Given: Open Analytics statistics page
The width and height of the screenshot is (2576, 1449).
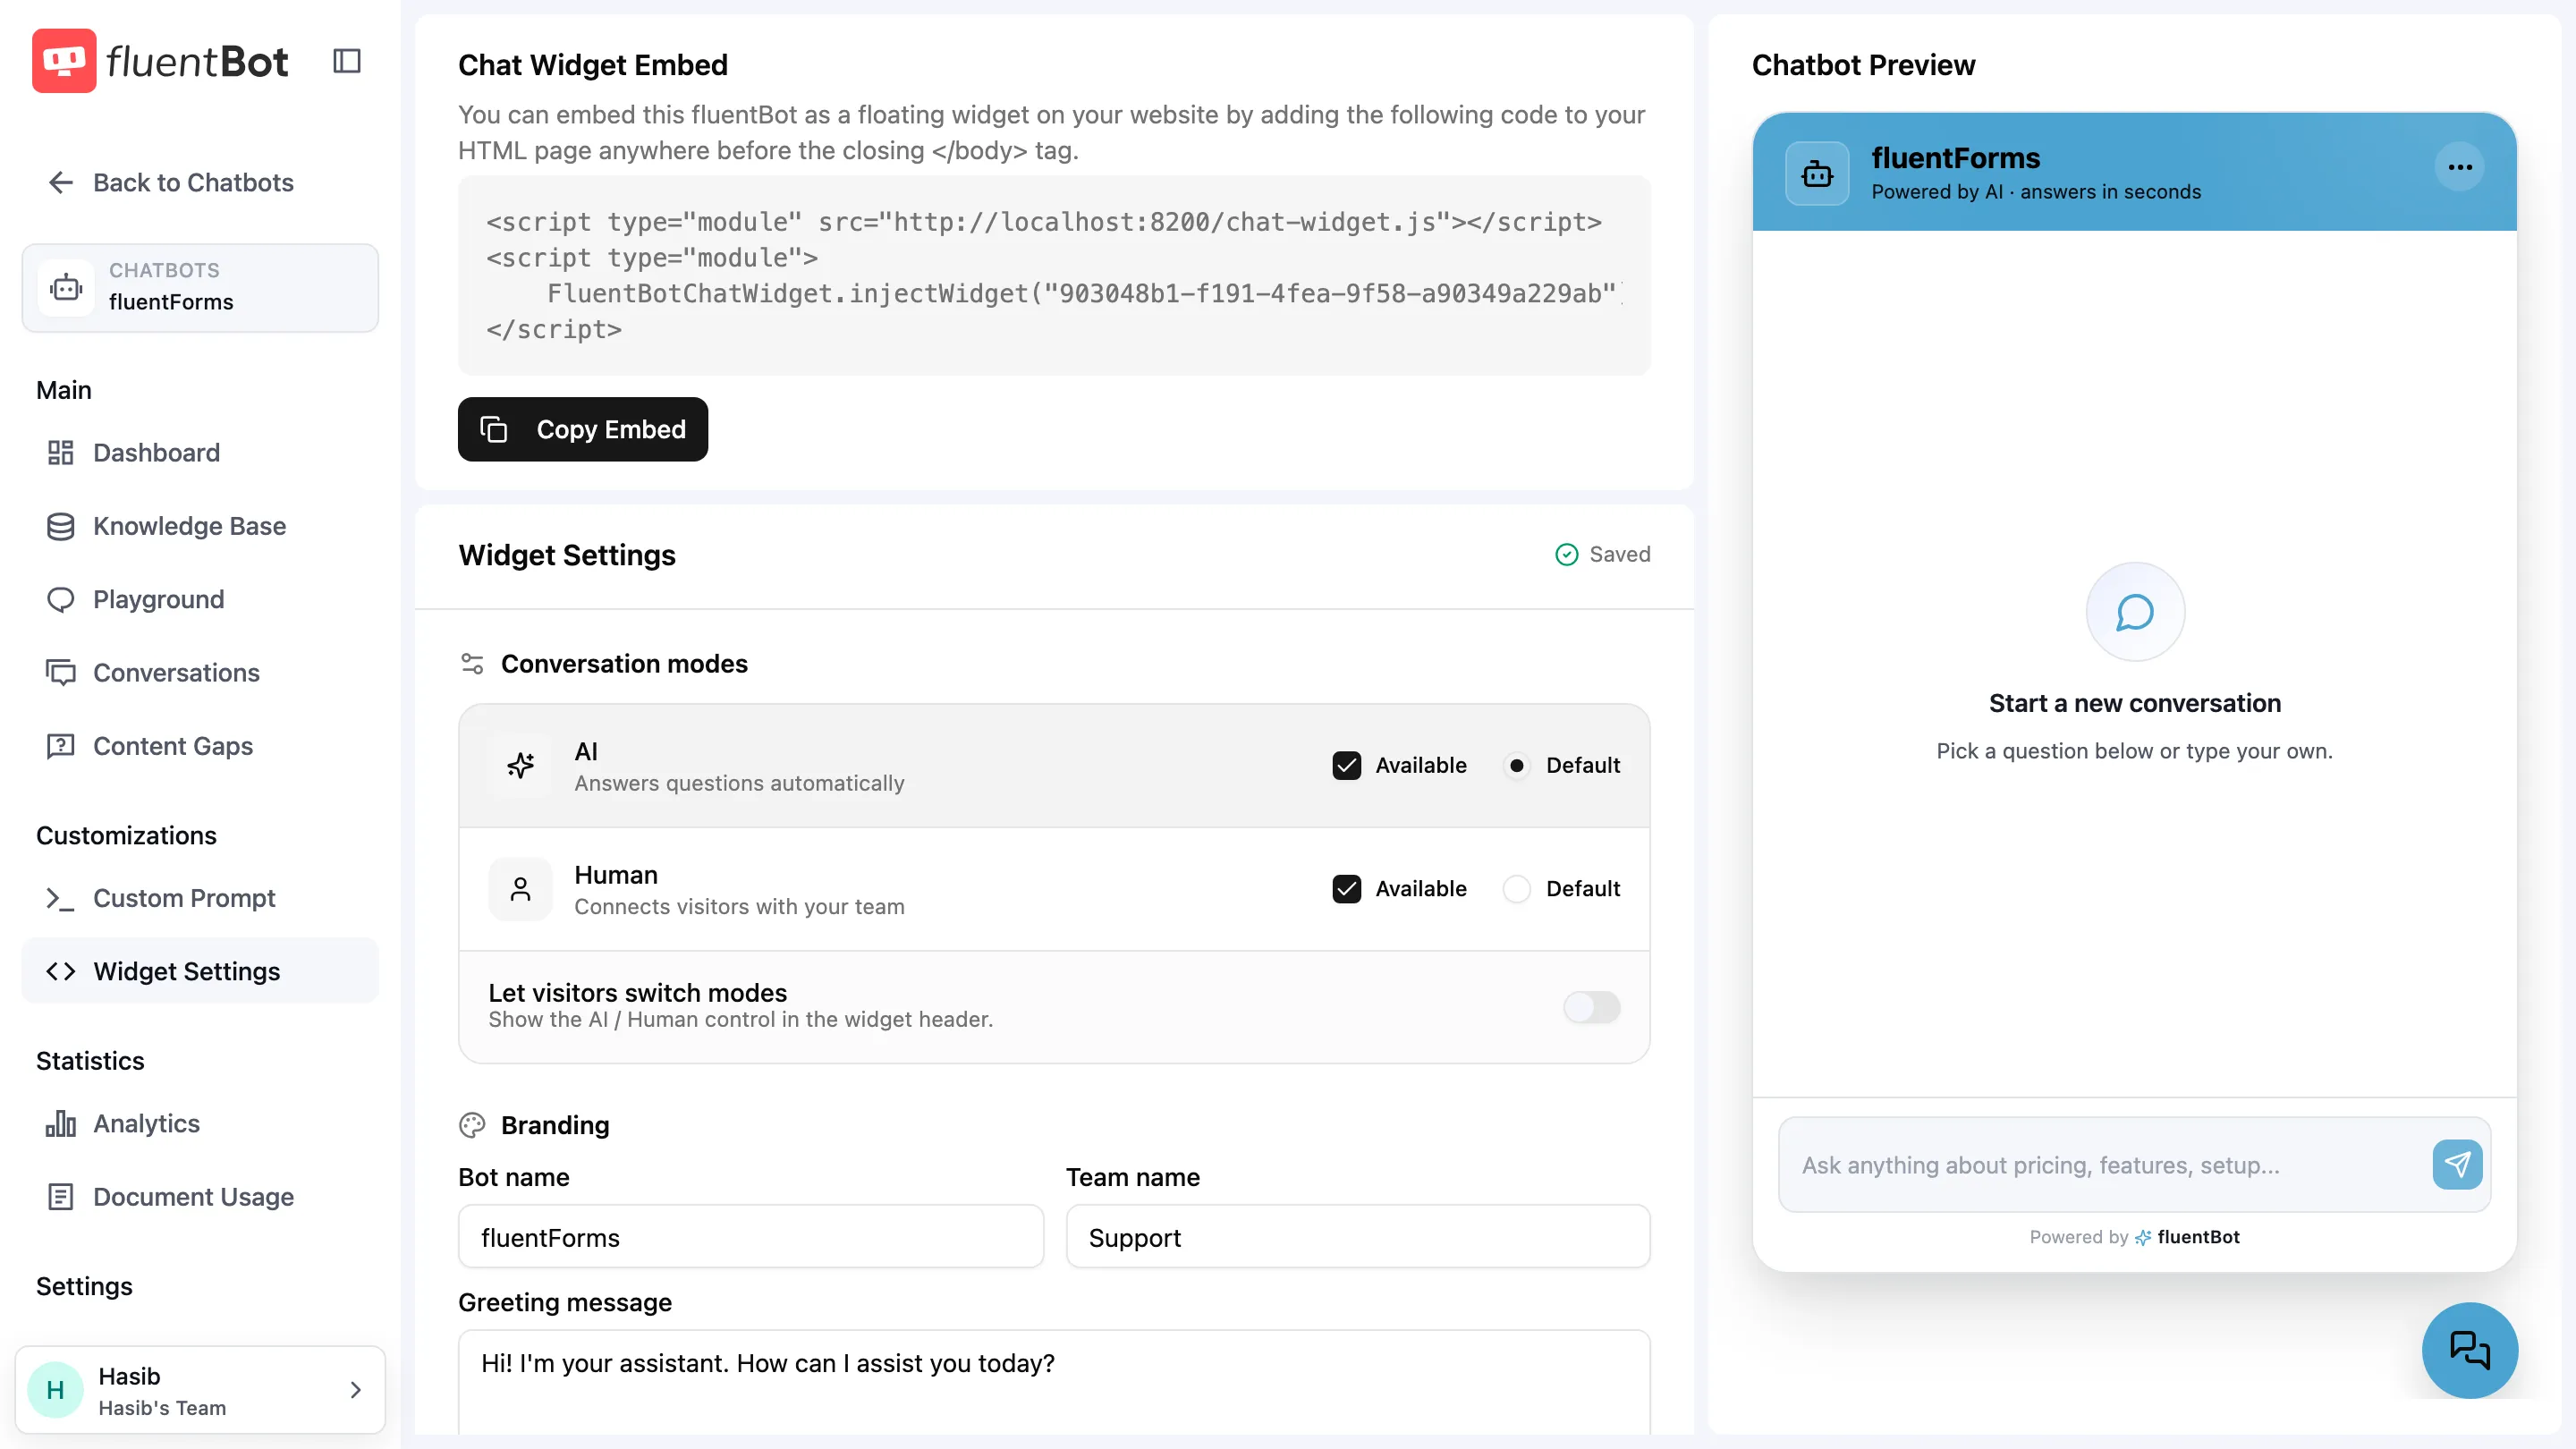Looking at the screenshot, I should 200,1123.
